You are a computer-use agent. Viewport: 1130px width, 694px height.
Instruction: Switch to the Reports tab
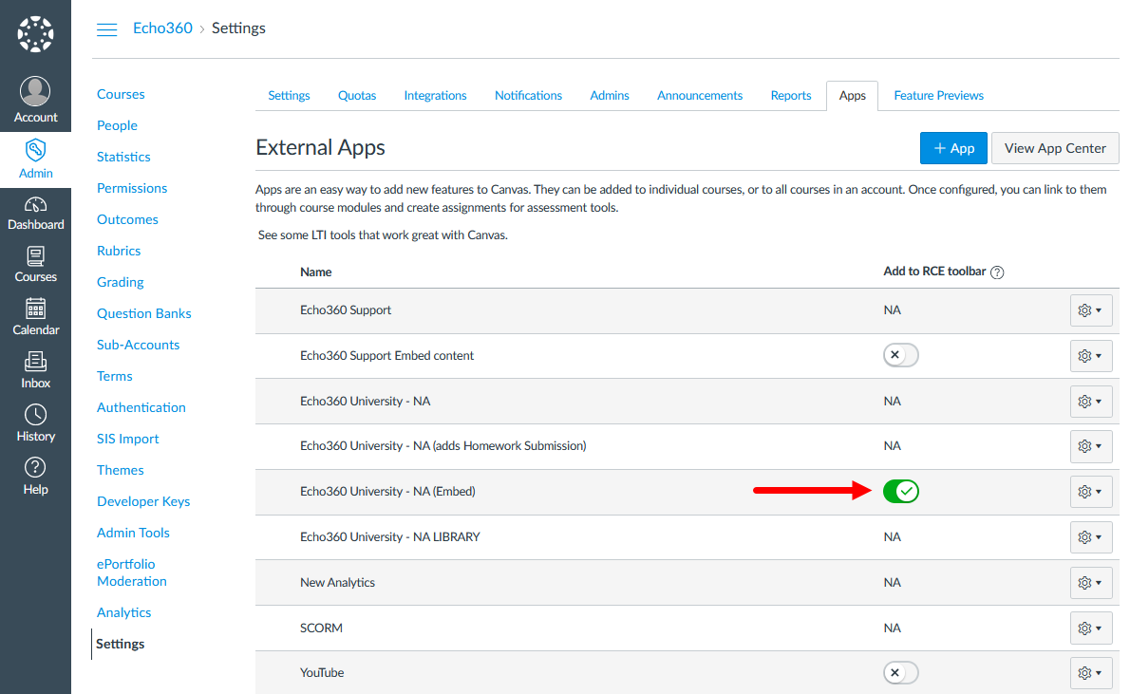[x=791, y=95]
